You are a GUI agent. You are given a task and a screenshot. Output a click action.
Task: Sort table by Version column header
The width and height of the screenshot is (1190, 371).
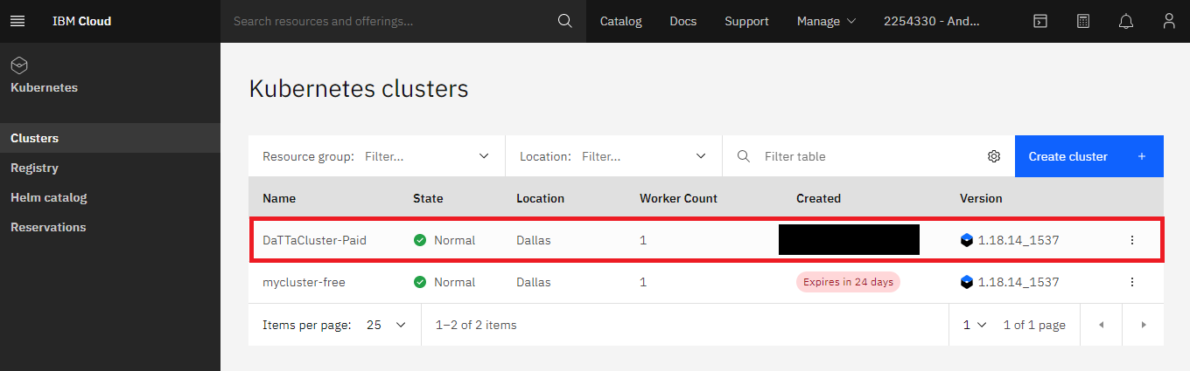(x=981, y=198)
